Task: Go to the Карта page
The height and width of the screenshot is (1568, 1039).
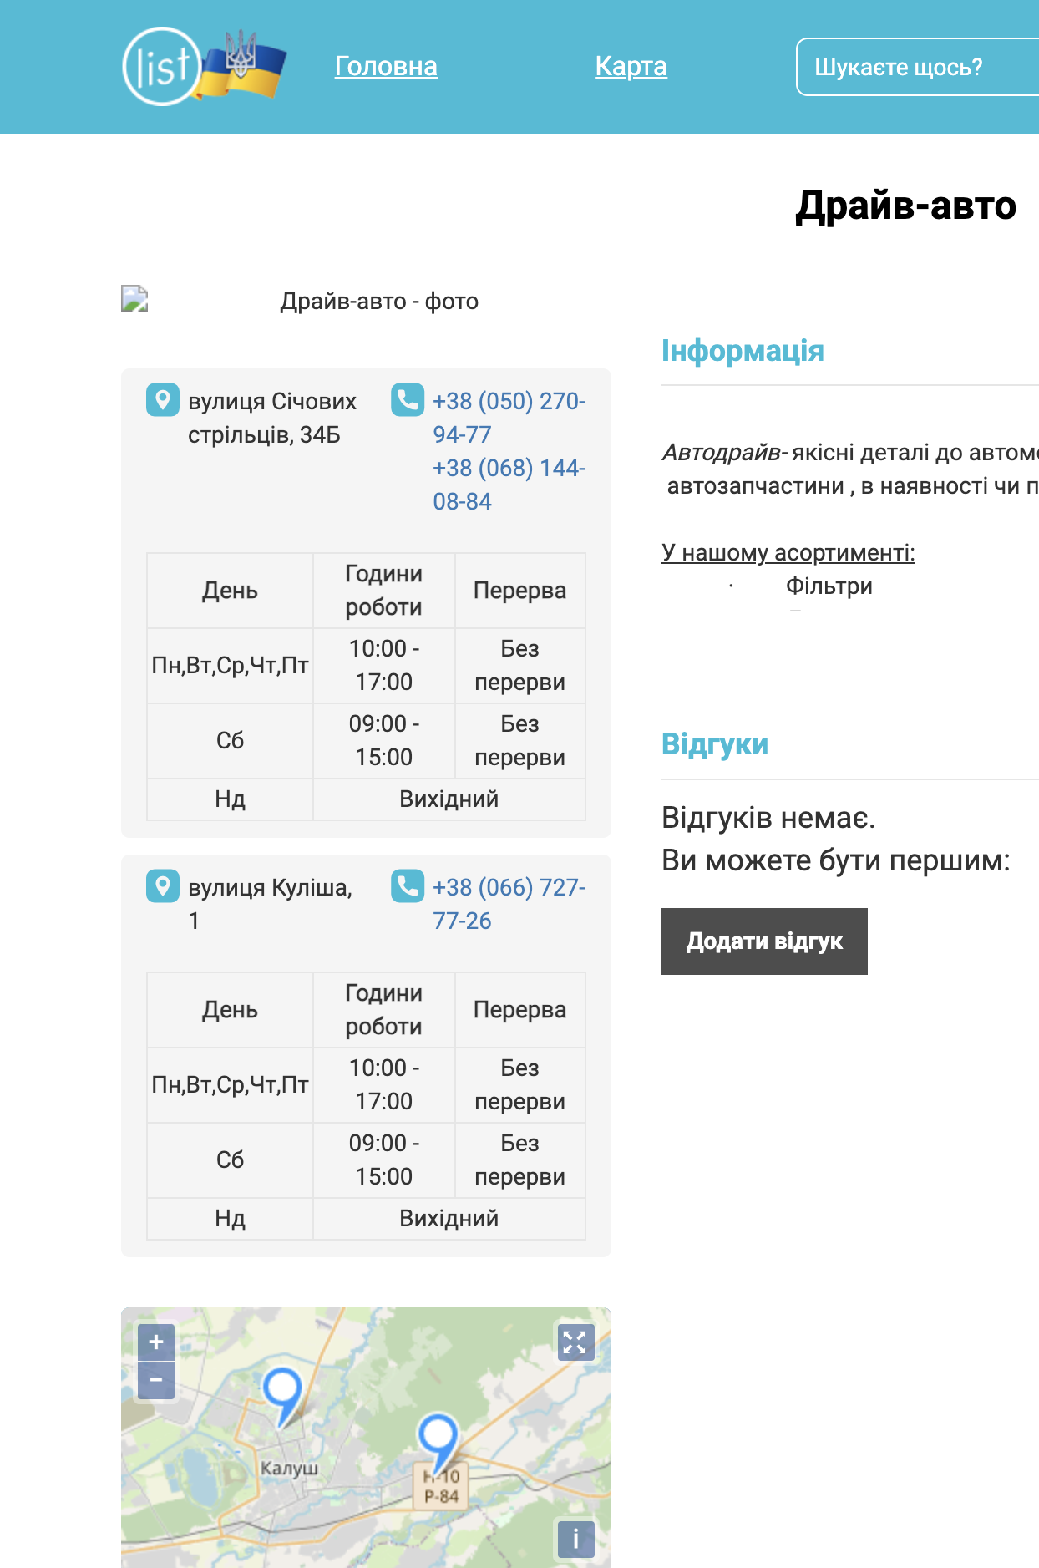Action: pyautogui.click(x=631, y=66)
